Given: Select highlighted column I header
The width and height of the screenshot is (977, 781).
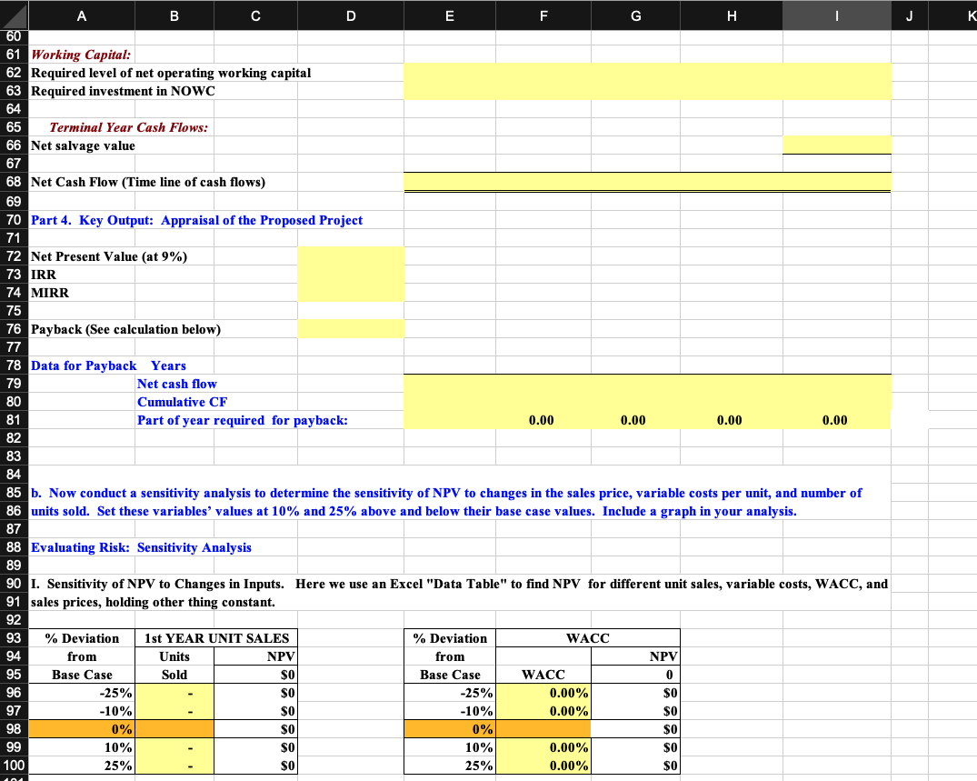Looking at the screenshot, I should coord(837,15).
